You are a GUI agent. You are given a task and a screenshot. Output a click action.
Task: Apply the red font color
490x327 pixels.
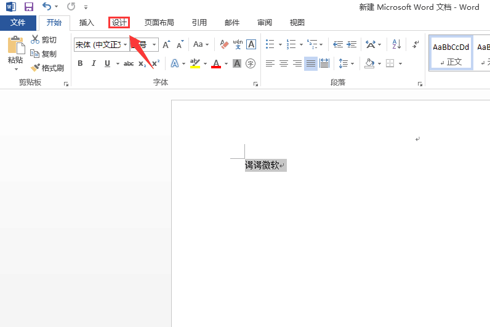[x=216, y=63]
